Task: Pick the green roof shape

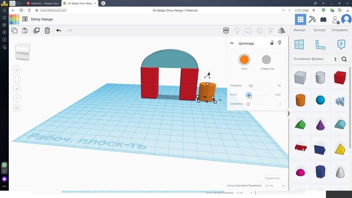Action: [300, 125]
